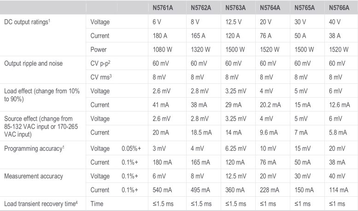
Task: Select the N5766A column header
Action: (339, 8)
